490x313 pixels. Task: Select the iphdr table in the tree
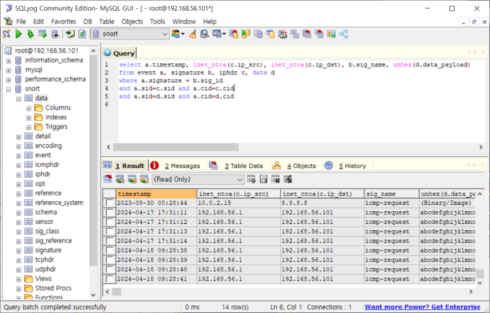(x=43, y=174)
